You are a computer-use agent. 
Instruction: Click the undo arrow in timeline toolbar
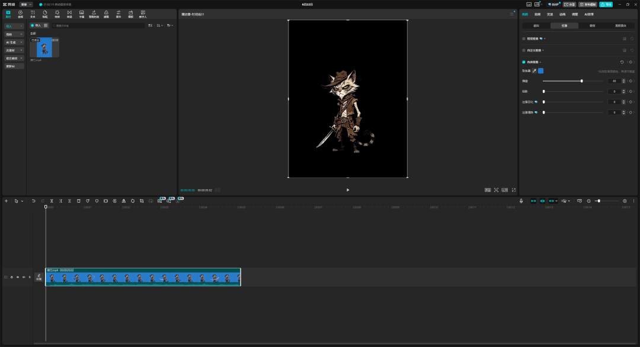coord(33,201)
